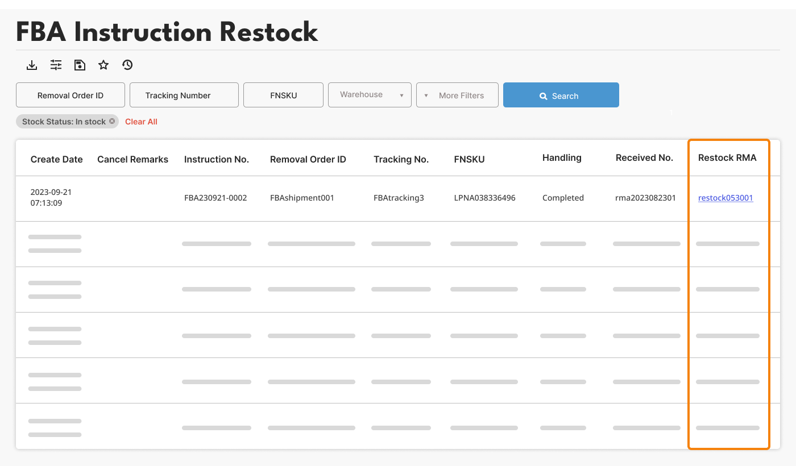Click the download export icon
Image resolution: width=796 pixels, height=466 pixels.
point(32,65)
